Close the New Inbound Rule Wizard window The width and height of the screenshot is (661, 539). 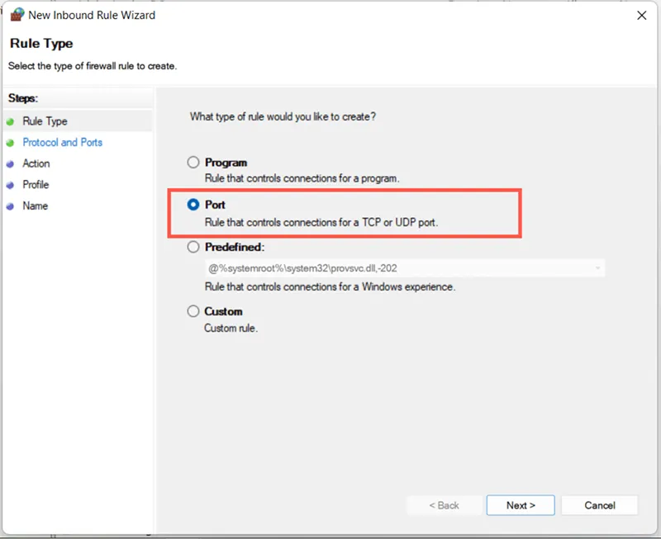point(641,15)
